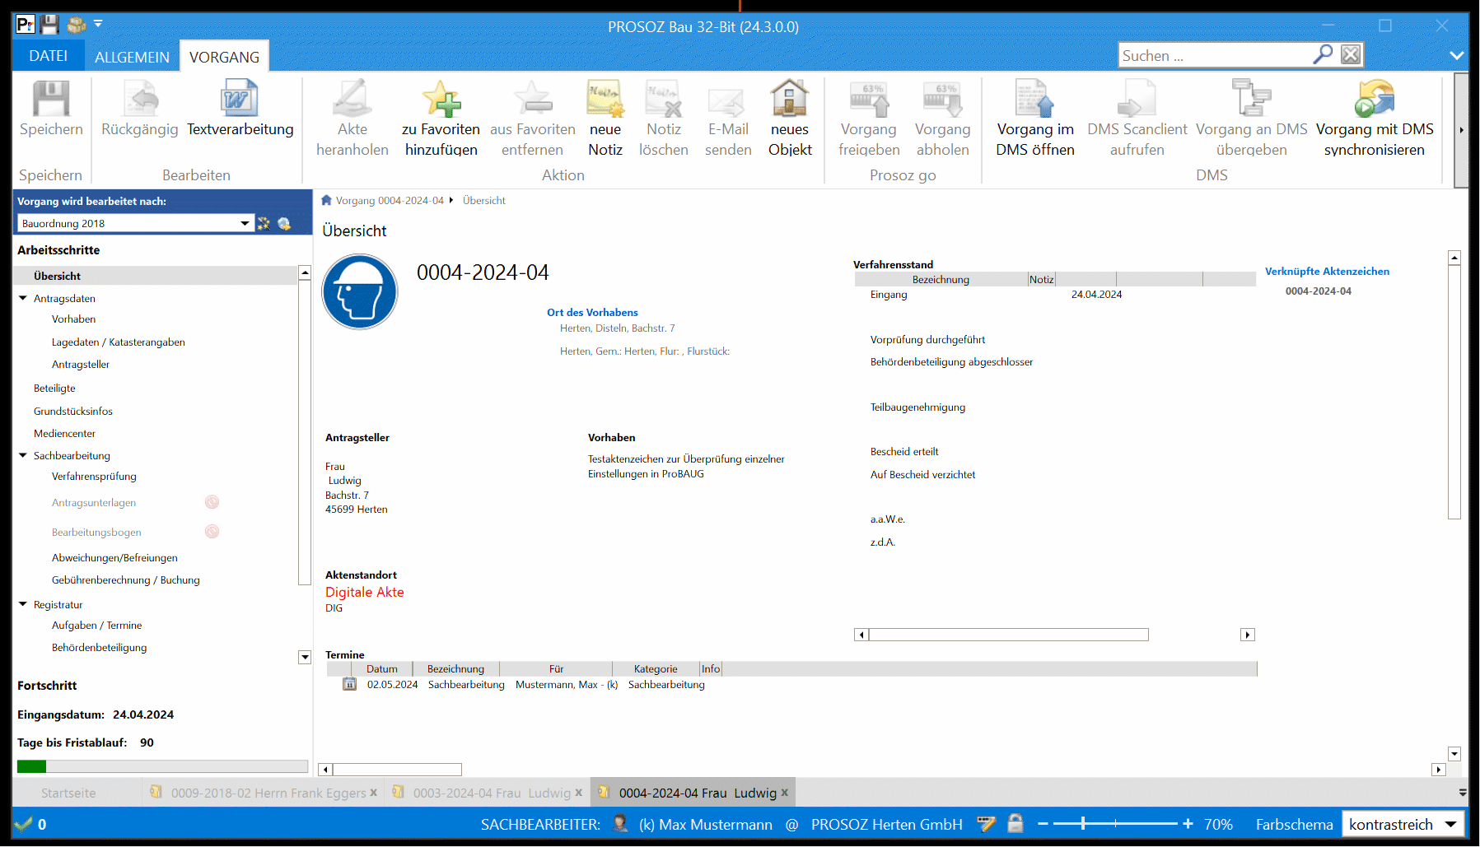Zoom out with the minus button
The width and height of the screenshot is (1480, 847).
1043,824
